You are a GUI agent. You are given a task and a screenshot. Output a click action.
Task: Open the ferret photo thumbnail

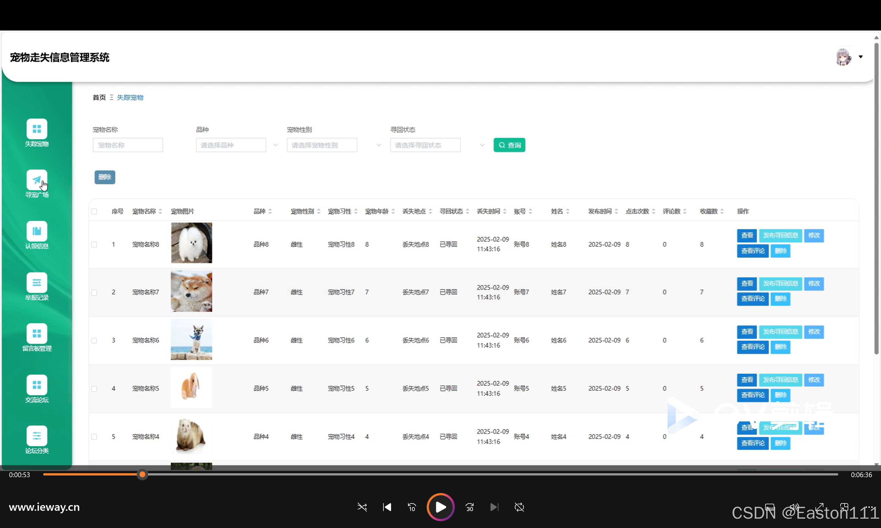click(192, 436)
